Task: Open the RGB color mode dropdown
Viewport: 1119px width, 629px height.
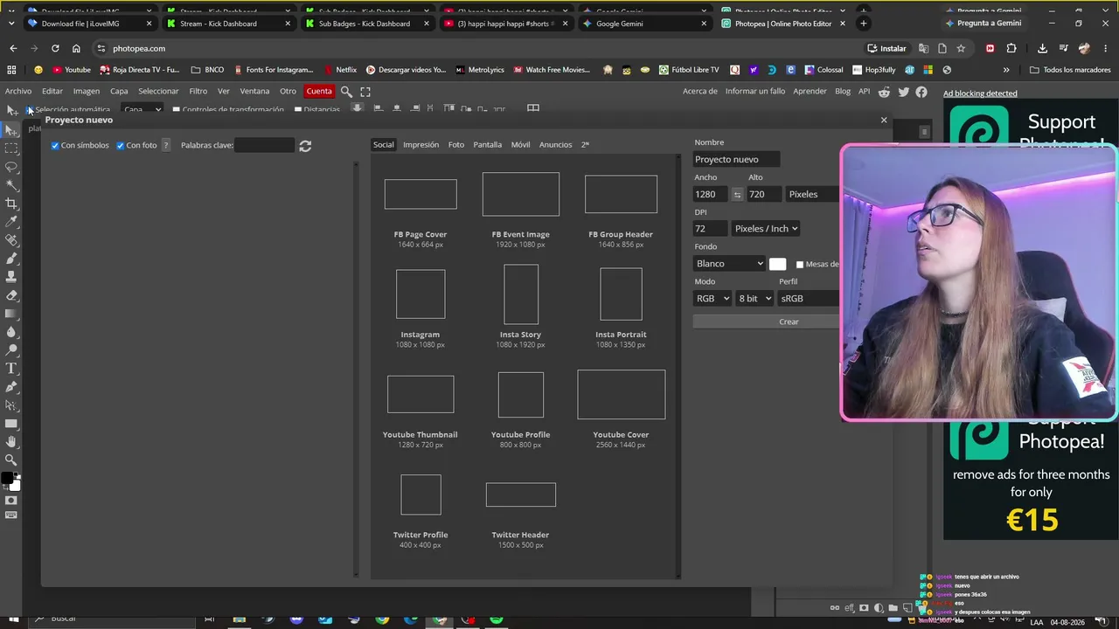Action: pos(712,299)
